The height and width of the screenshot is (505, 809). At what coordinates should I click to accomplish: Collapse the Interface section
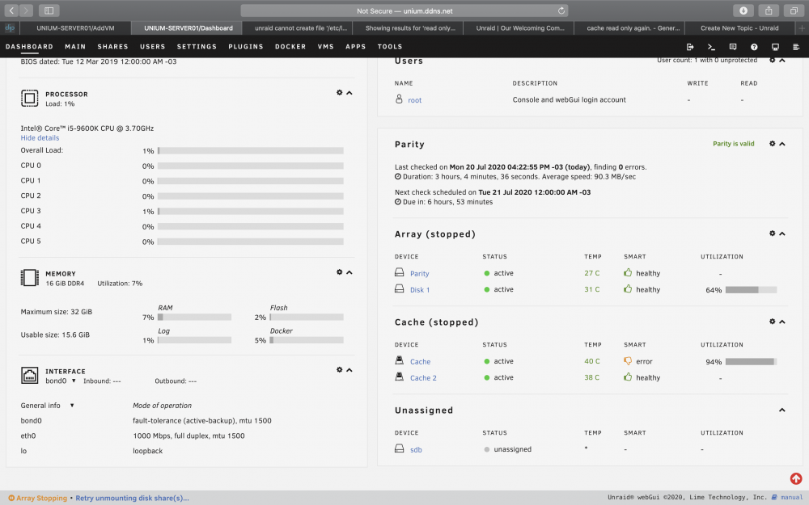(349, 370)
